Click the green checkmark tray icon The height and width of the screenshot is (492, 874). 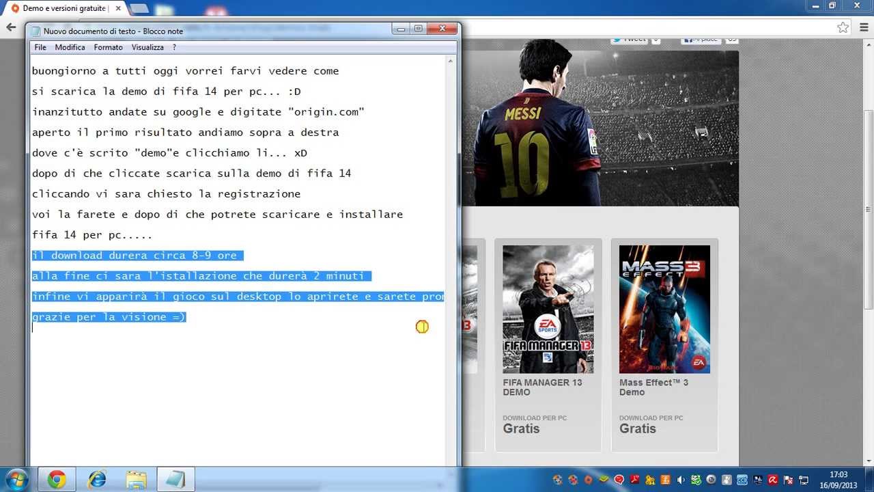696,480
